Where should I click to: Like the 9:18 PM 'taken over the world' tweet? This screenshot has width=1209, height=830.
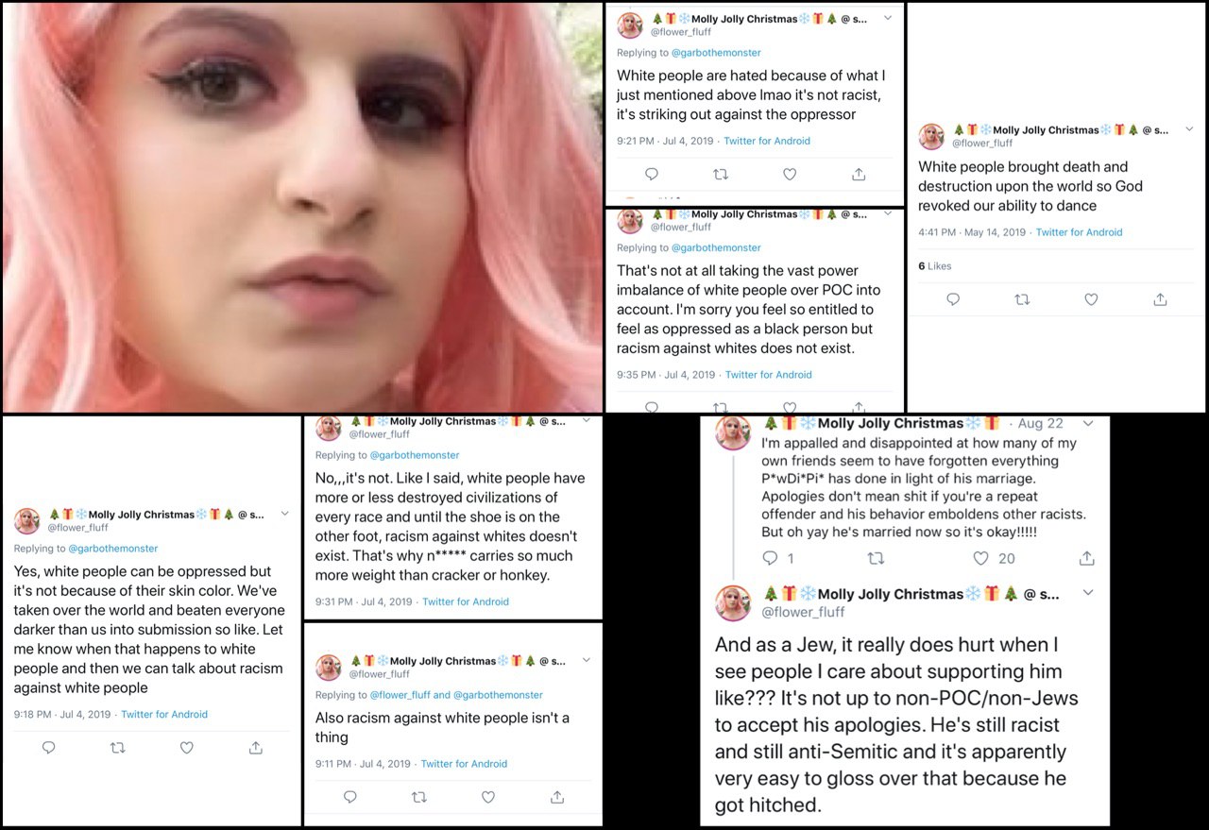pos(187,748)
